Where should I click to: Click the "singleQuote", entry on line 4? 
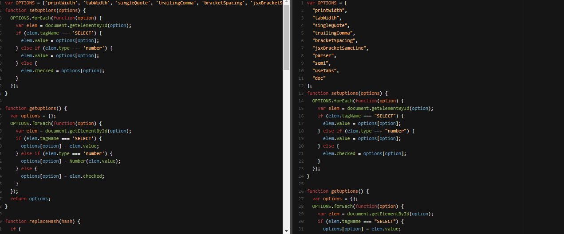(331, 25)
